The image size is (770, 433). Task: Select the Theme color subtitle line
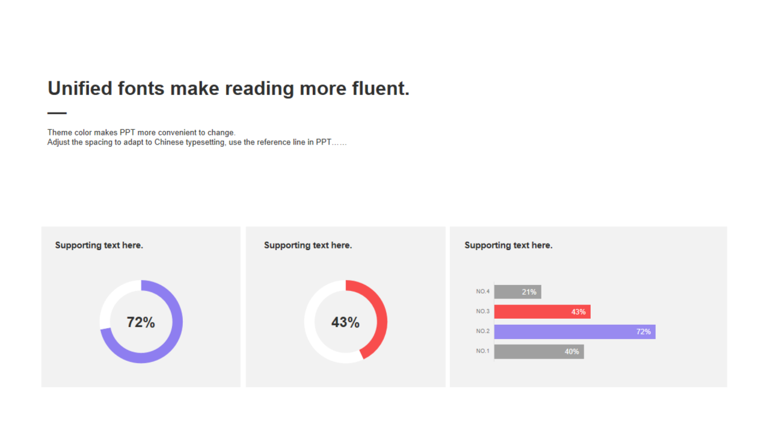tap(141, 132)
